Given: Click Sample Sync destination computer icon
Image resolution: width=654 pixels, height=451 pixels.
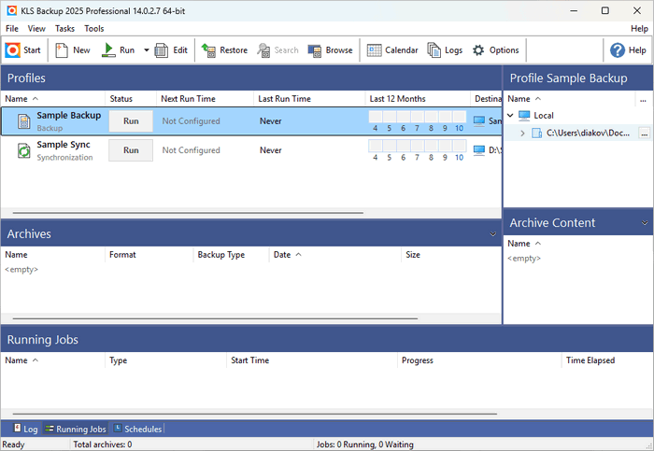Looking at the screenshot, I should [x=479, y=150].
